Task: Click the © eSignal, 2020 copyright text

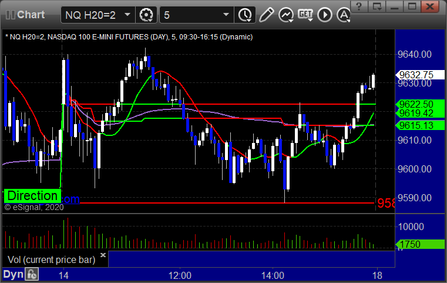Action: tap(34, 207)
